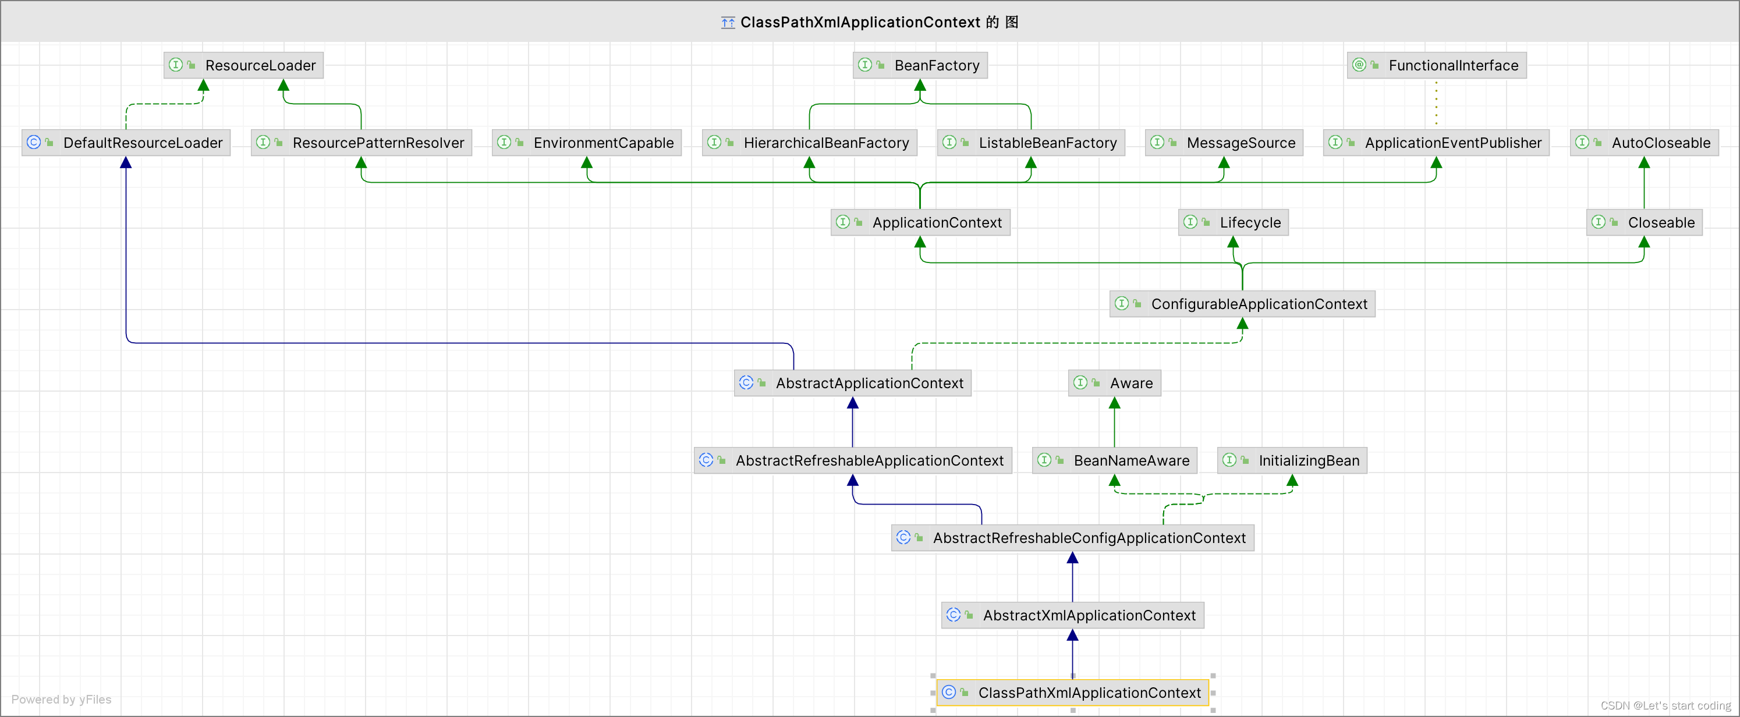Select the AbstractRefreshableConfigApplicationContext node label
Viewport: 1740px width, 717px height.
pos(1090,539)
